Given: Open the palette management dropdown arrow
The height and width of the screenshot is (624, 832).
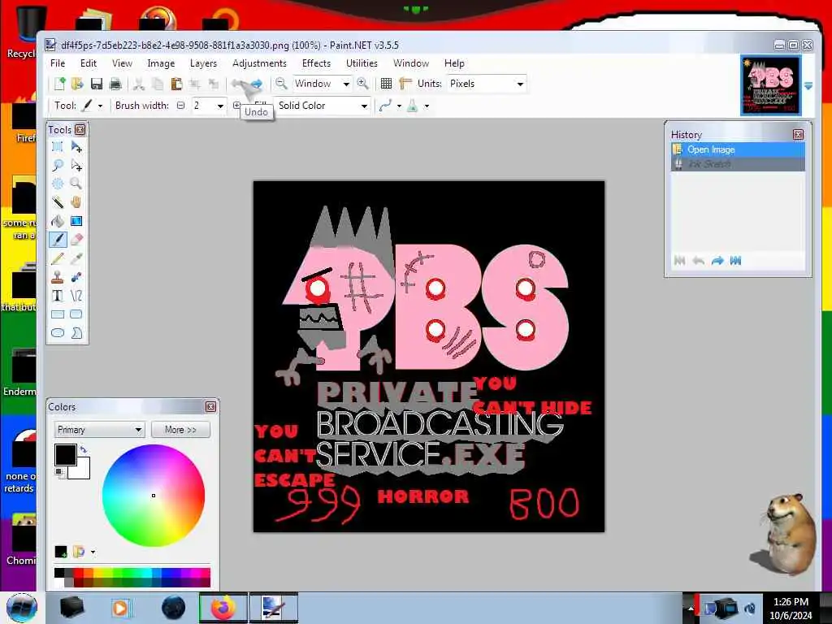Looking at the screenshot, I should 93,552.
